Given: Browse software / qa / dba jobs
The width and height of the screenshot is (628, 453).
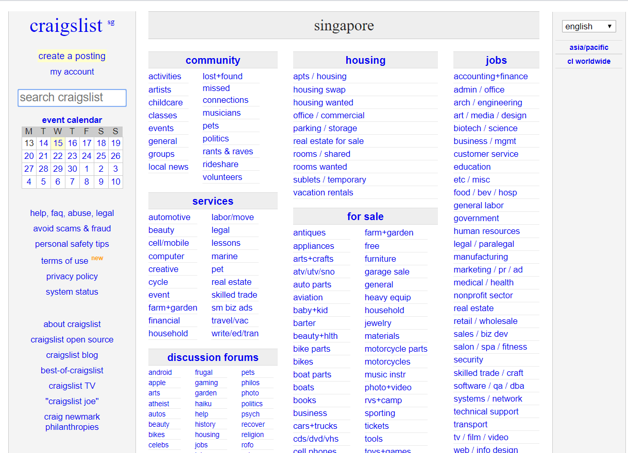Looking at the screenshot, I should (489, 386).
